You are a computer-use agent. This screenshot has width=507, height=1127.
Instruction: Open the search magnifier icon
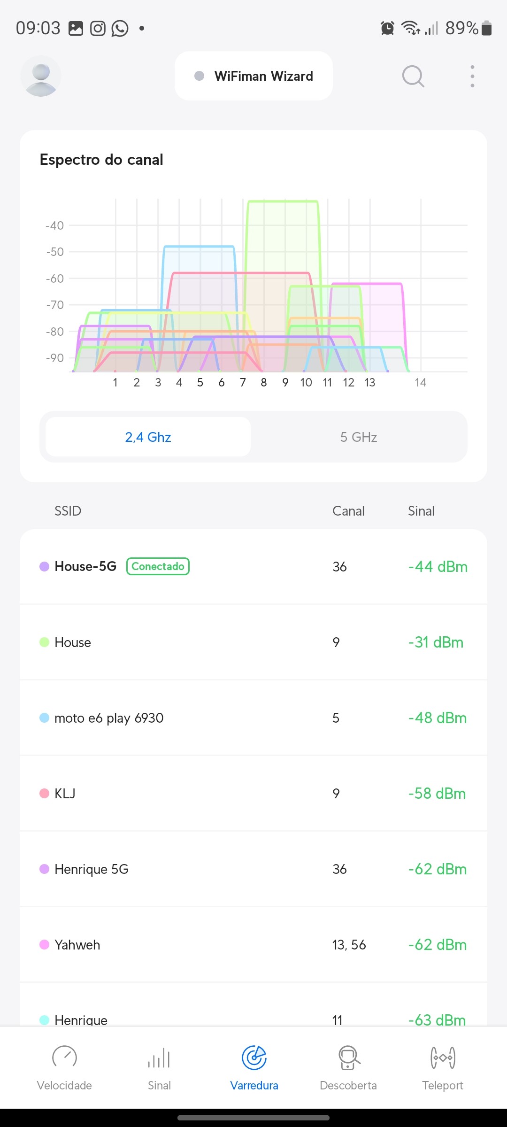[x=413, y=76]
